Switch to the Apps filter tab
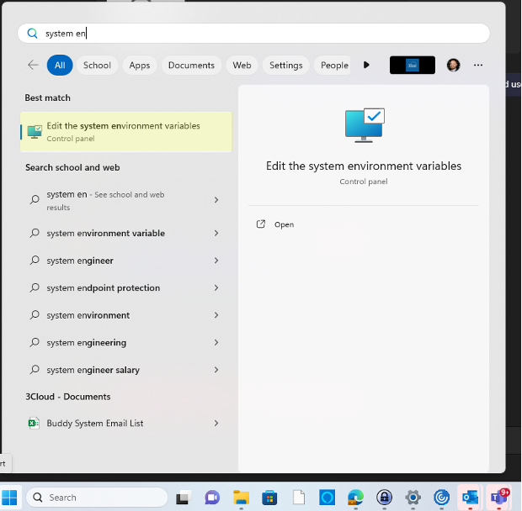 click(140, 65)
